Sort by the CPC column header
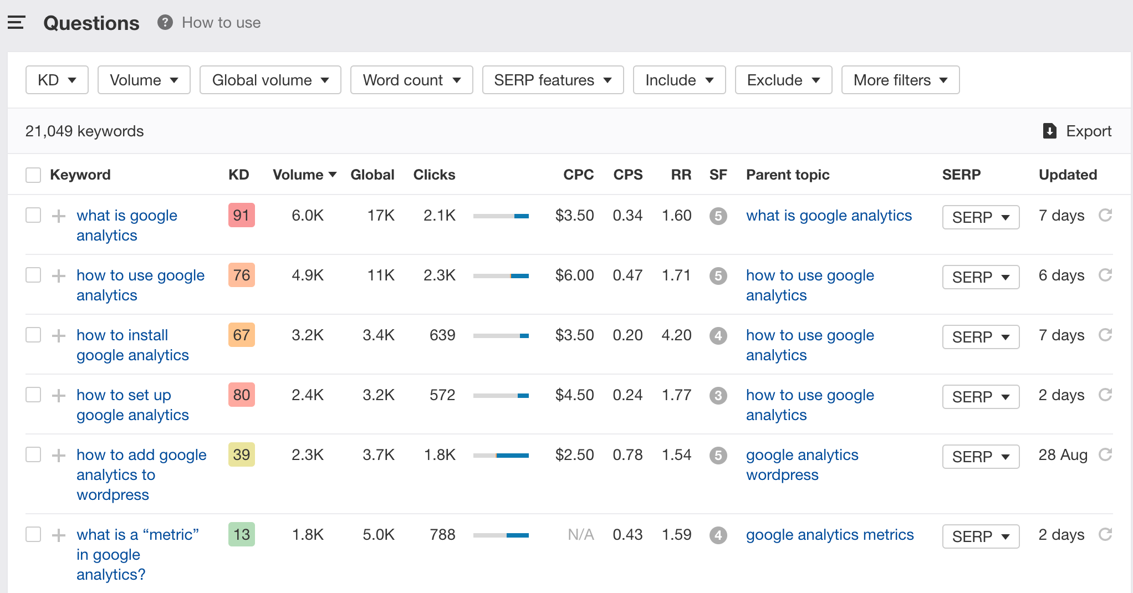The image size is (1133, 593). (579, 175)
